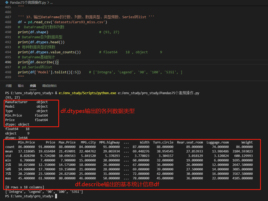The image size is (268, 201).
Task: Click the MPG.city column header in describe output
Action: tap(88, 142)
